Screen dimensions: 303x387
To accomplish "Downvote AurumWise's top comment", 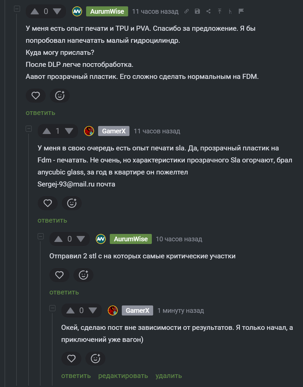I will [x=57, y=11].
